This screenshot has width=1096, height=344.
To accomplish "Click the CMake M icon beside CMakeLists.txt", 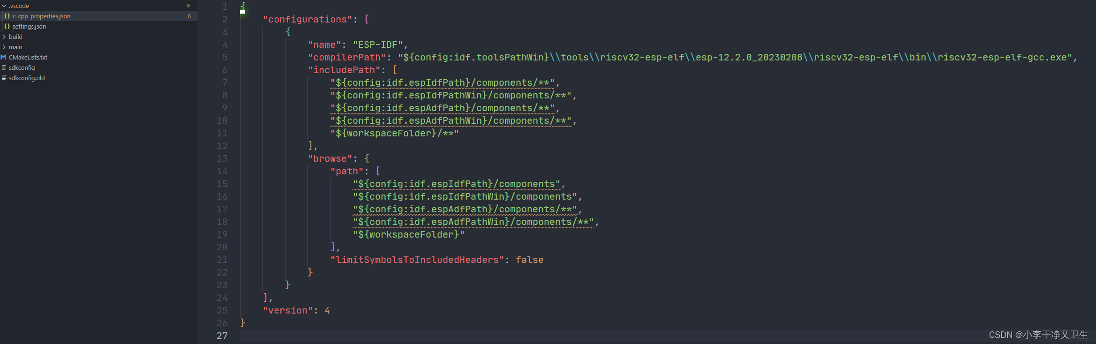I will point(4,57).
